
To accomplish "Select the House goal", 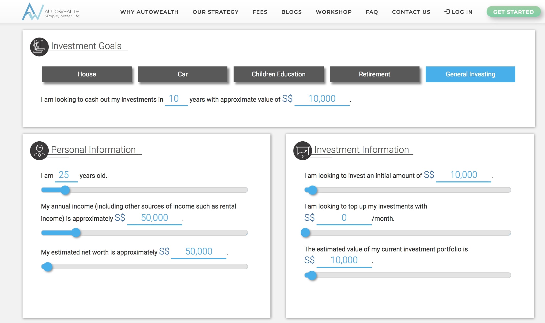I will [87, 74].
